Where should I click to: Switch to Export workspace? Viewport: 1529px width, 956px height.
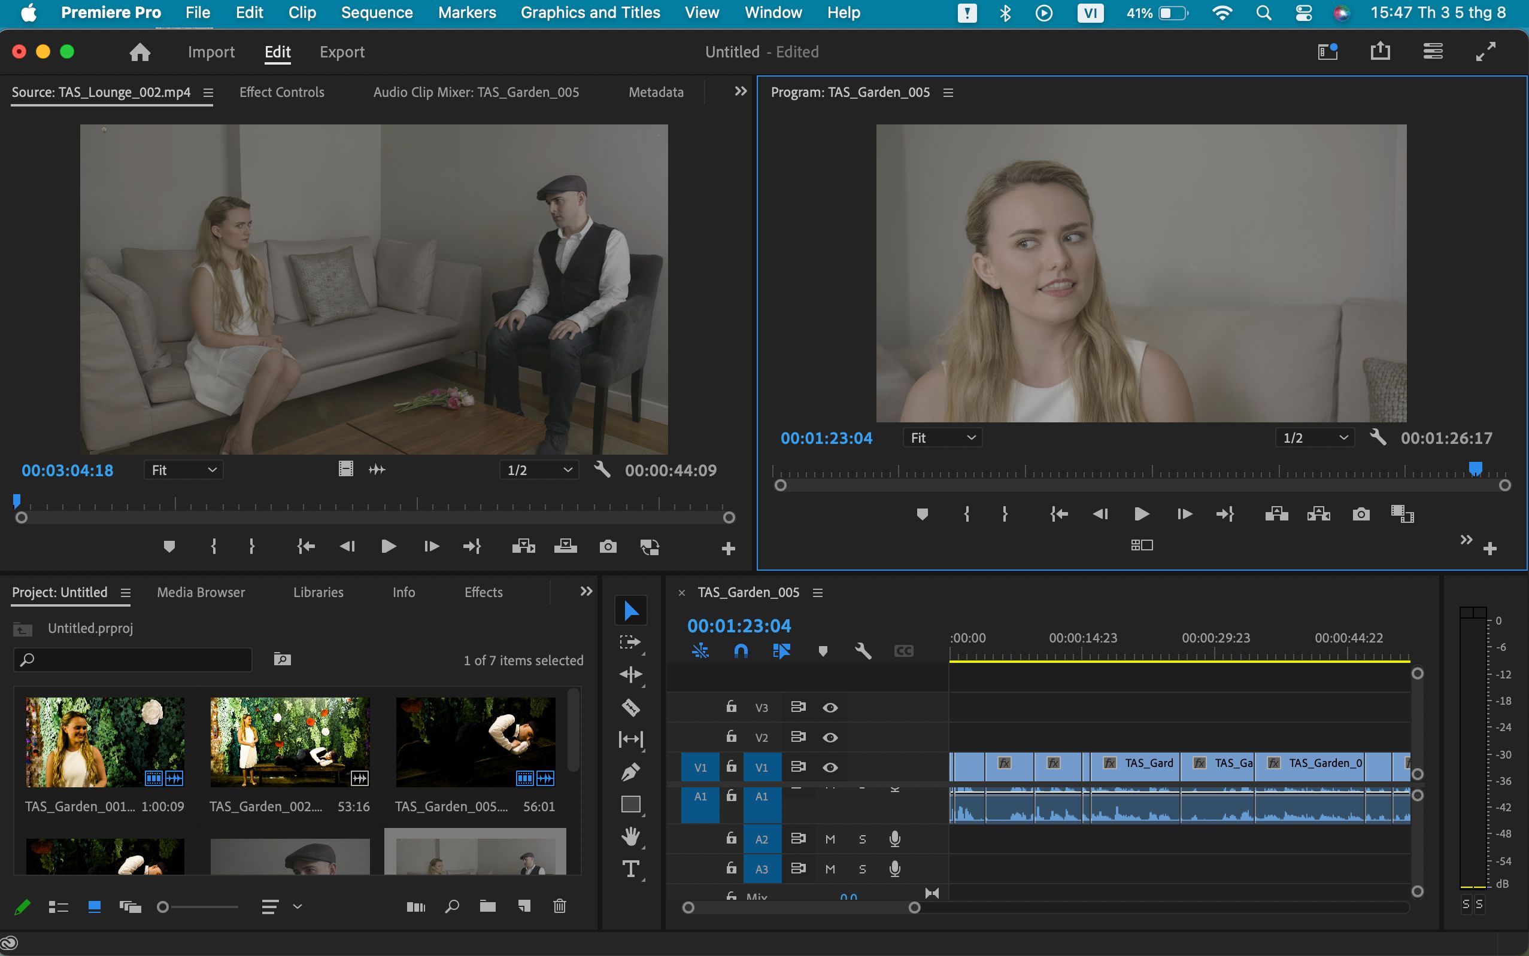pos(342,52)
